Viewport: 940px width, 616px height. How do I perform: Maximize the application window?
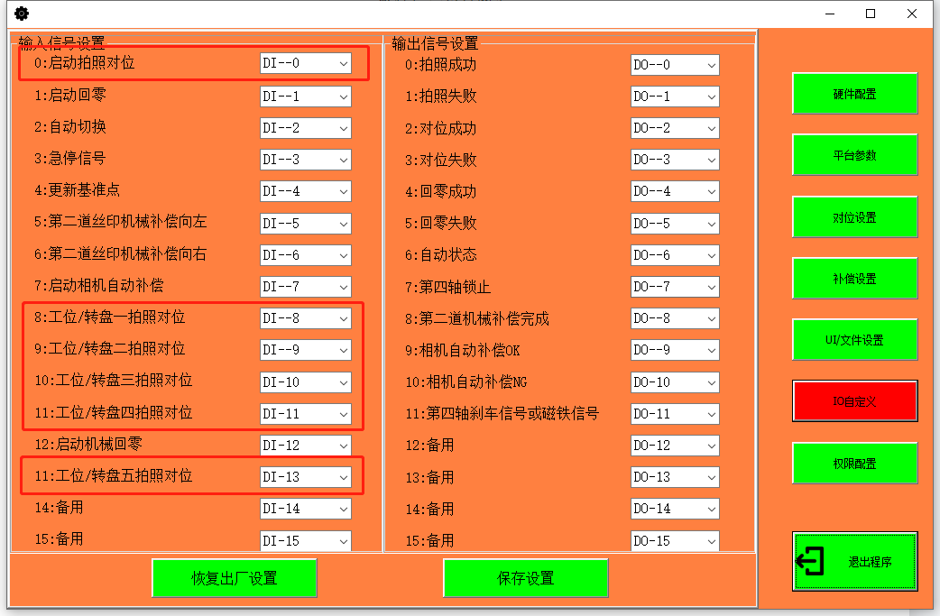click(x=871, y=14)
